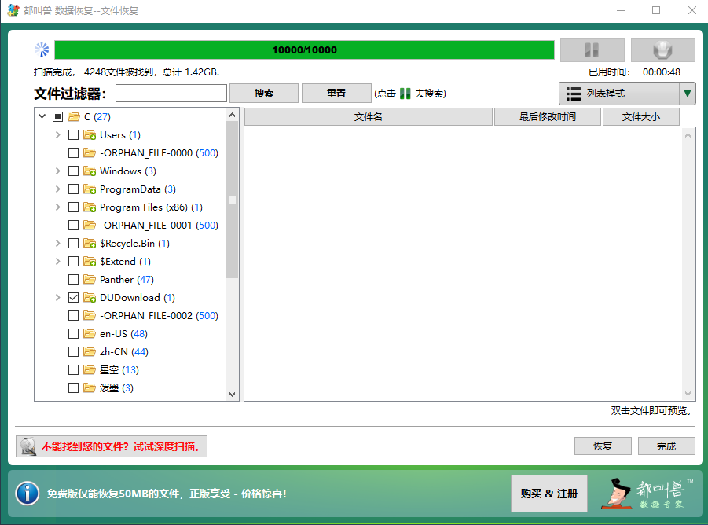This screenshot has width=708, height=525.
Task: Open the view mode dropdown arrow
Action: click(x=688, y=94)
